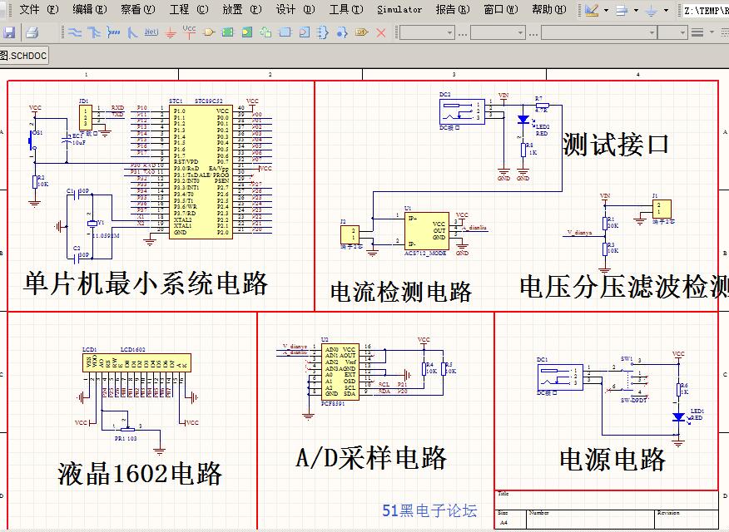Expand the alignment tools dropdown arrow
Image resolution: width=729 pixels, height=532 pixels.
pos(634,10)
